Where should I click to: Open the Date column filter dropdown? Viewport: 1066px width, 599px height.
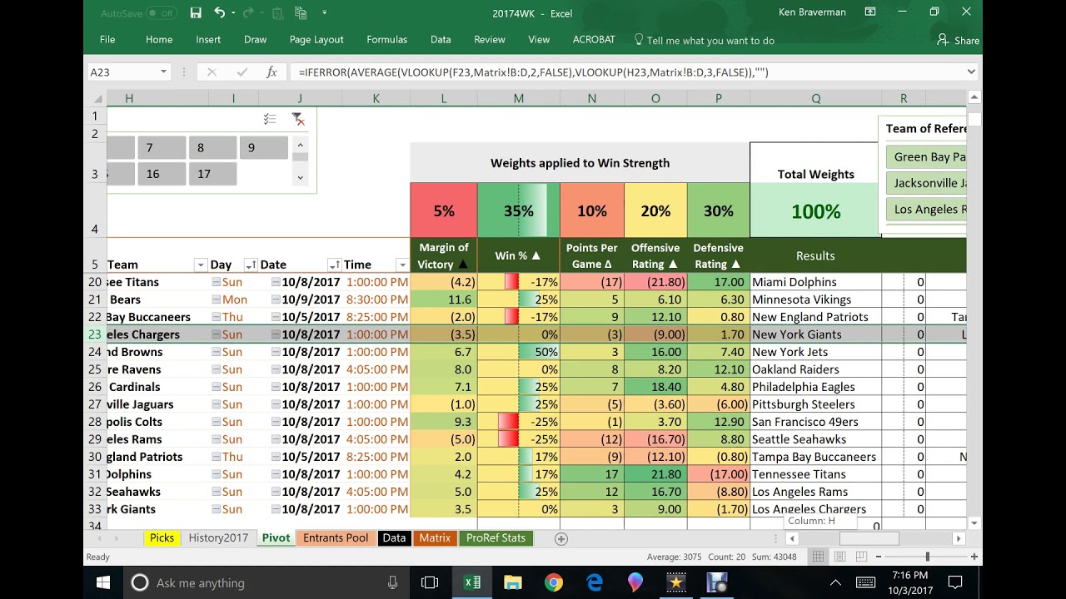334,265
